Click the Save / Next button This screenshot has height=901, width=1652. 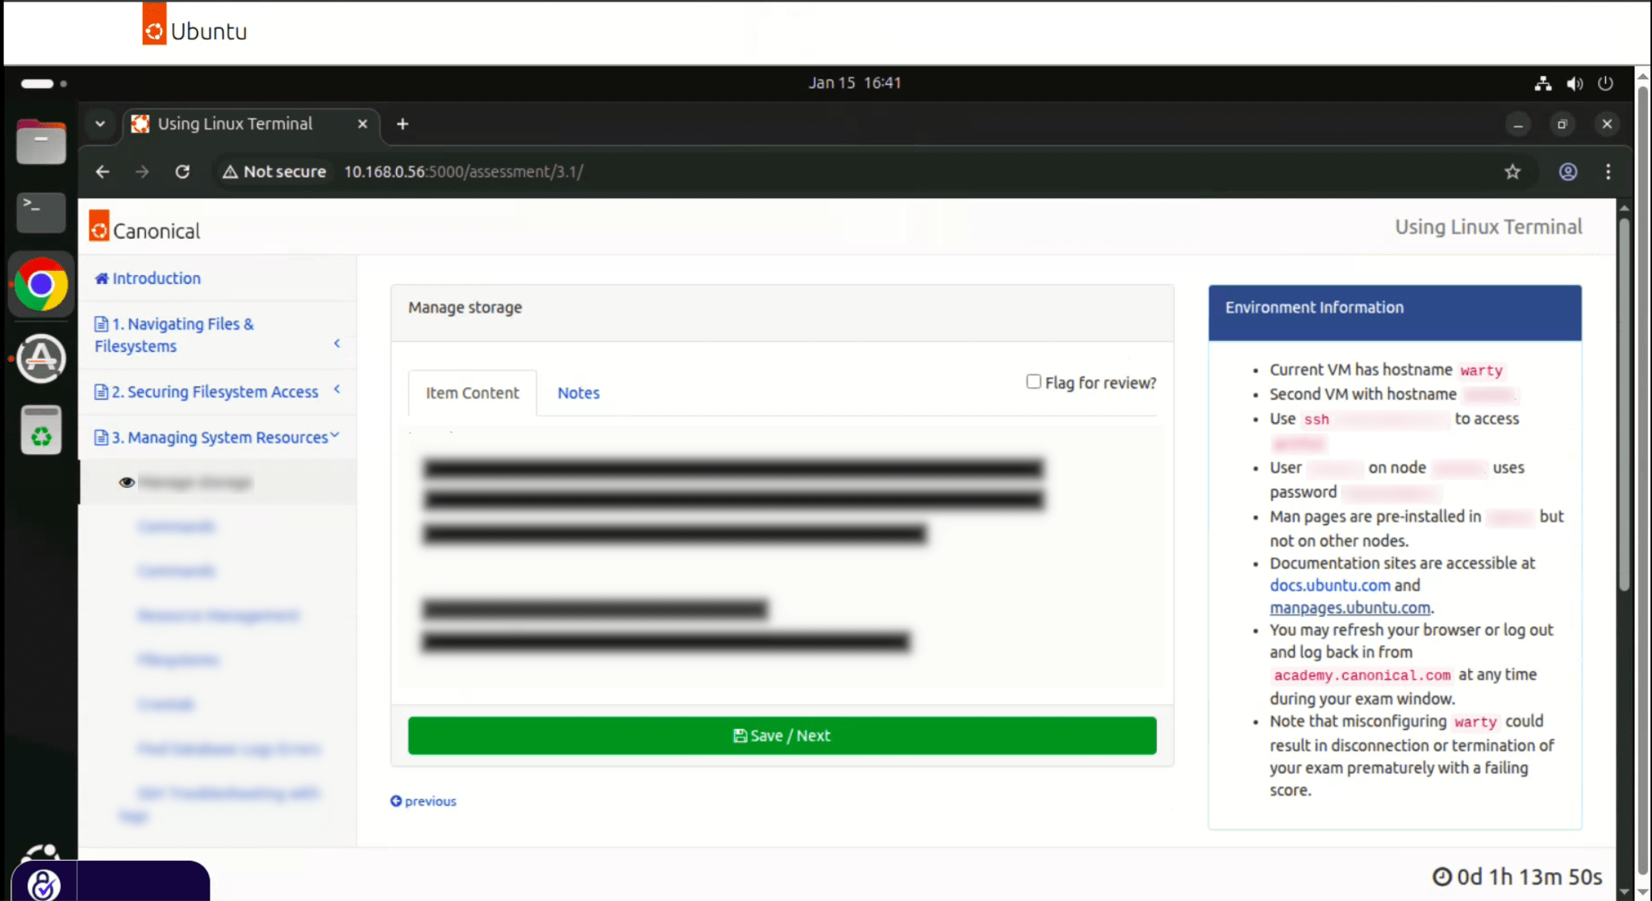(x=782, y=736)
